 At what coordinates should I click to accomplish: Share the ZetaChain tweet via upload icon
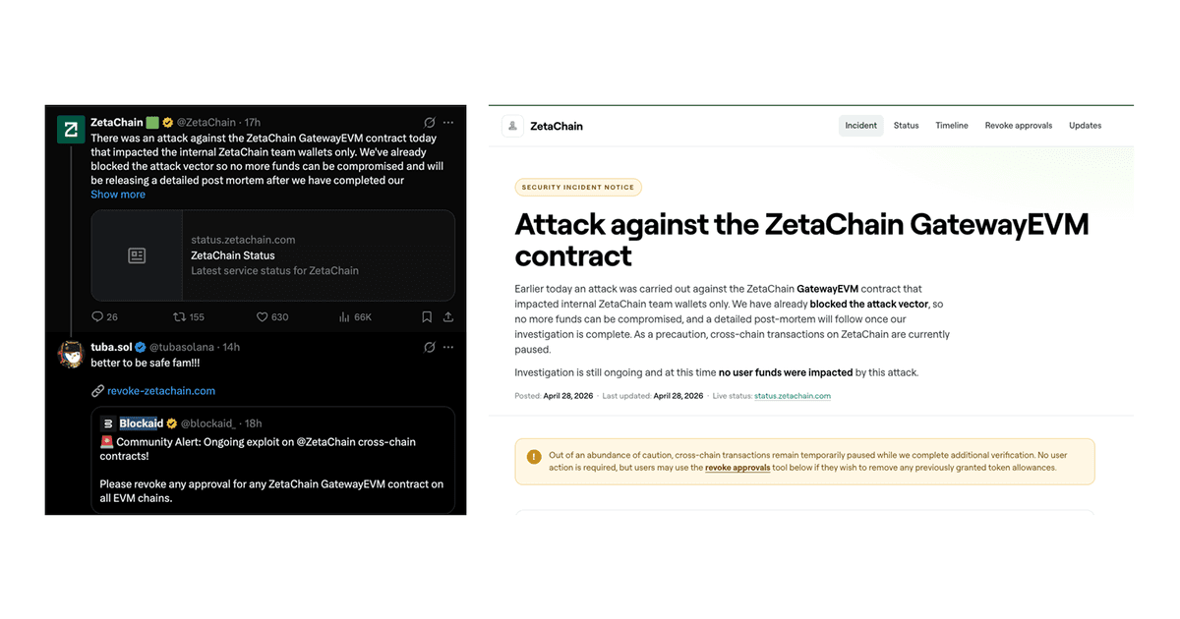[448, 317]
